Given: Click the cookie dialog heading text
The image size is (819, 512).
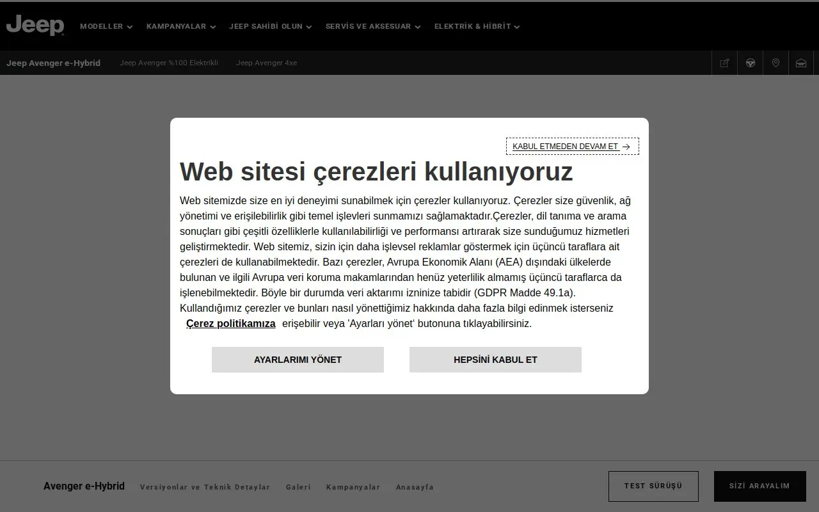Looking at the screenshot, I should (x=376, y=172).
